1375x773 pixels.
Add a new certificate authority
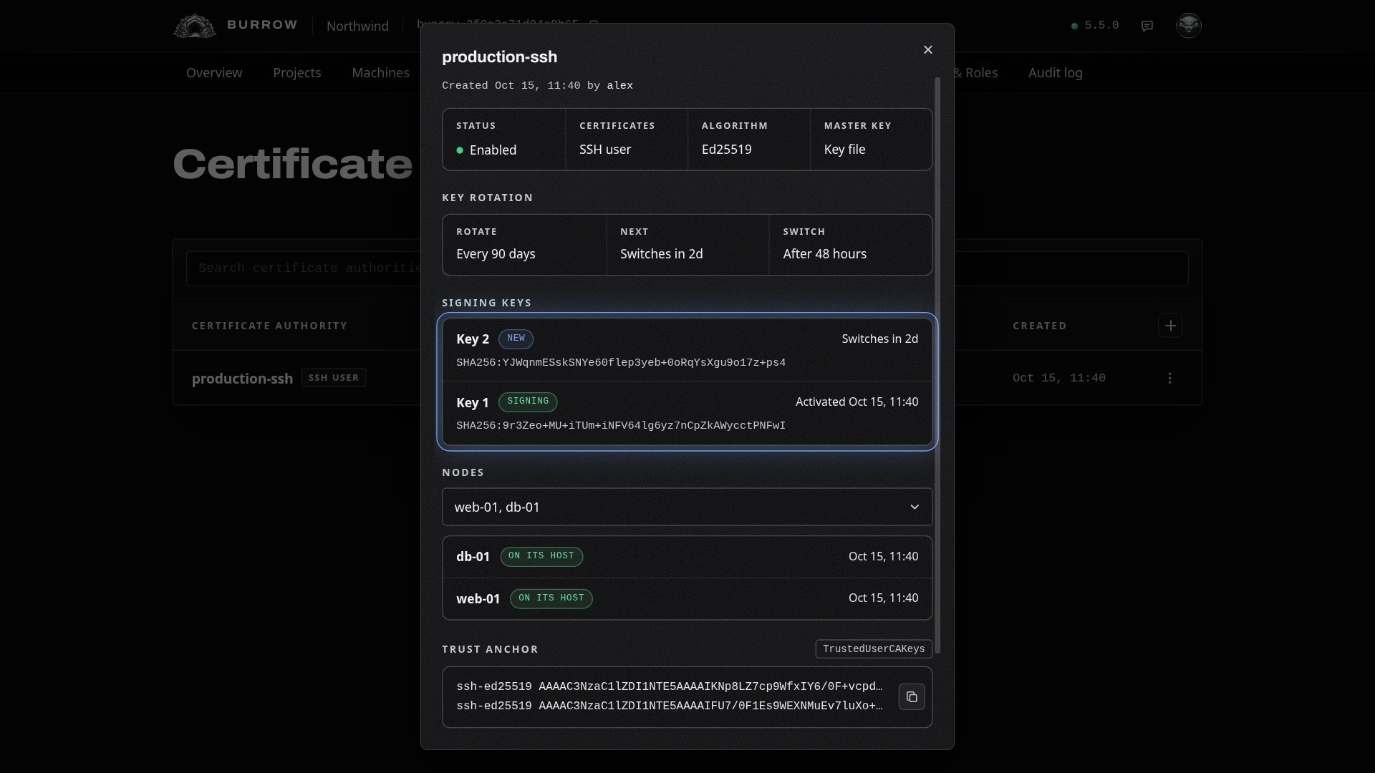tap(1170, 326)
